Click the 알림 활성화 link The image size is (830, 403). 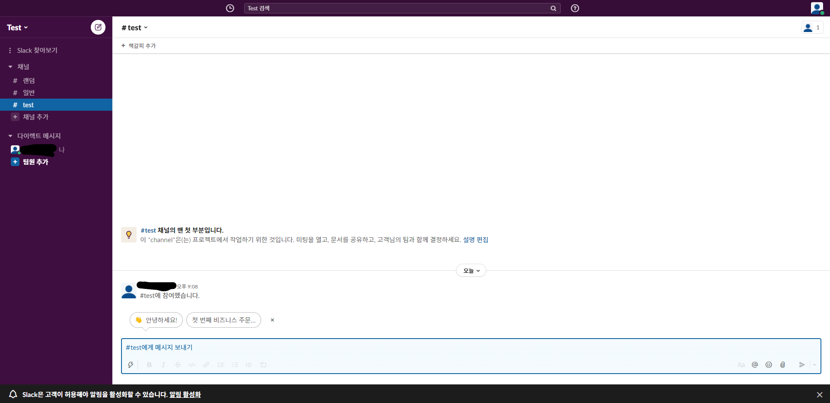tap(185, 394)
